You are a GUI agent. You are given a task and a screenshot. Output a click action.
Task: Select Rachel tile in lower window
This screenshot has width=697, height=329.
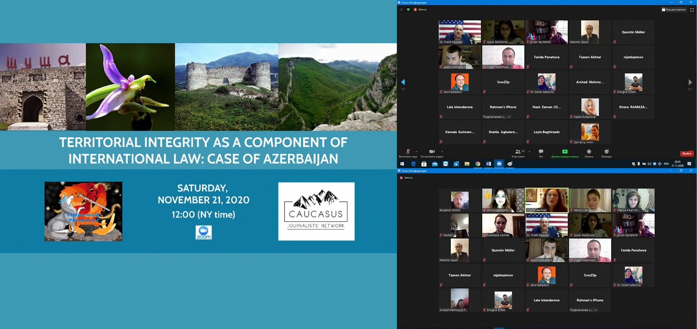pos(460,225)
